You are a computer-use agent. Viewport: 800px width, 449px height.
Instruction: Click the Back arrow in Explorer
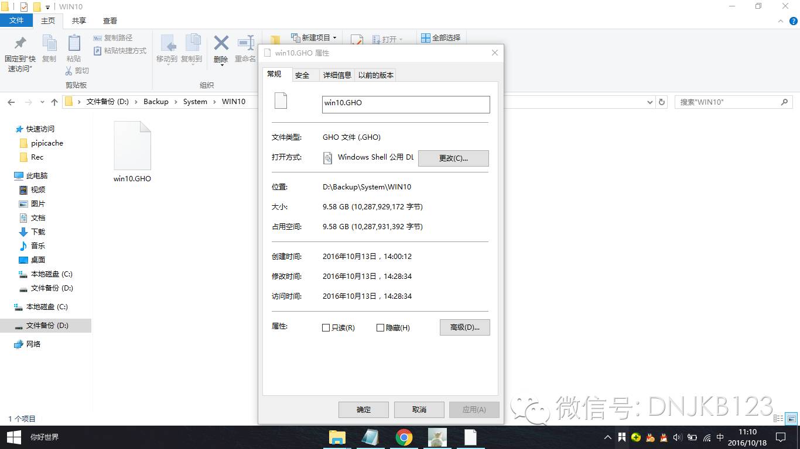pyautogui.click(x=11, y=102)
